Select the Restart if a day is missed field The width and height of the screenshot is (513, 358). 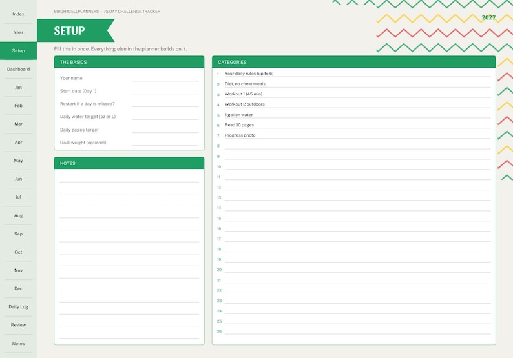(165, 103)
